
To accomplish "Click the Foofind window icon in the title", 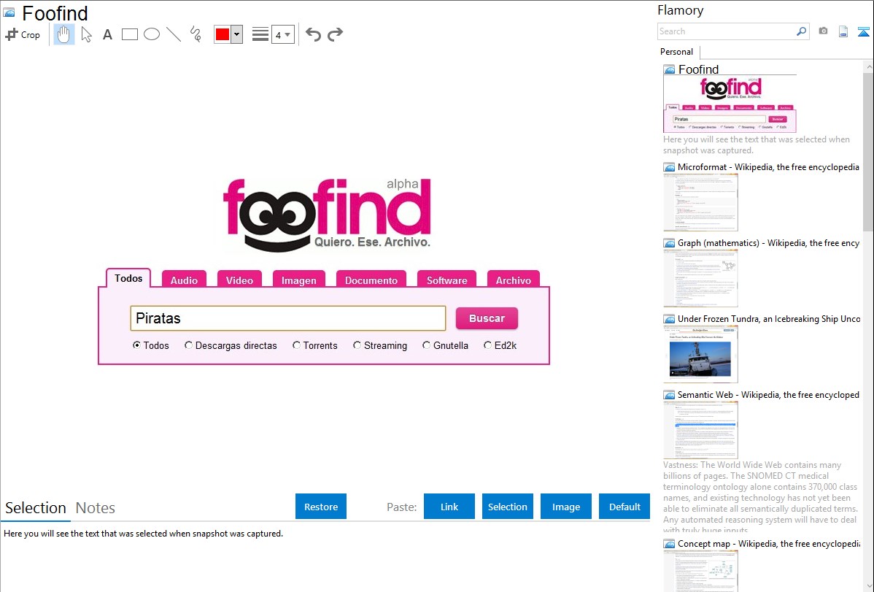I will [x=9, y=12].
